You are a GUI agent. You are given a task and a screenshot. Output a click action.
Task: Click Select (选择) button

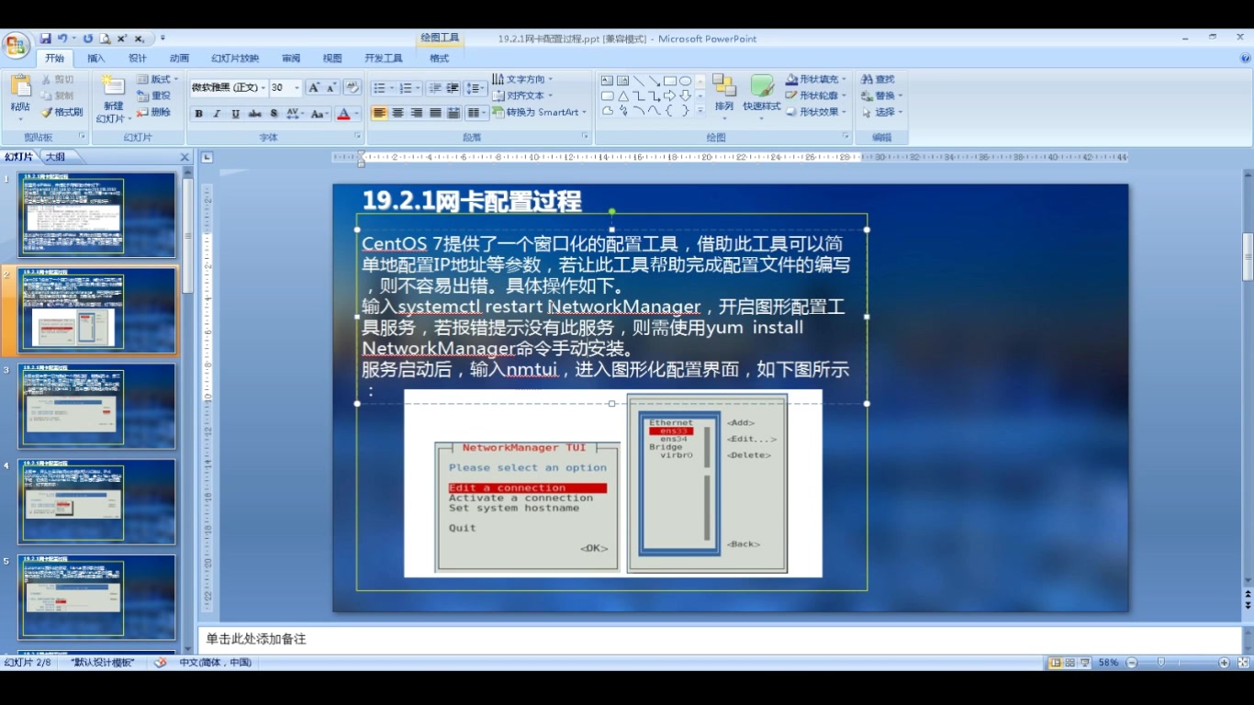coord(882,112)
